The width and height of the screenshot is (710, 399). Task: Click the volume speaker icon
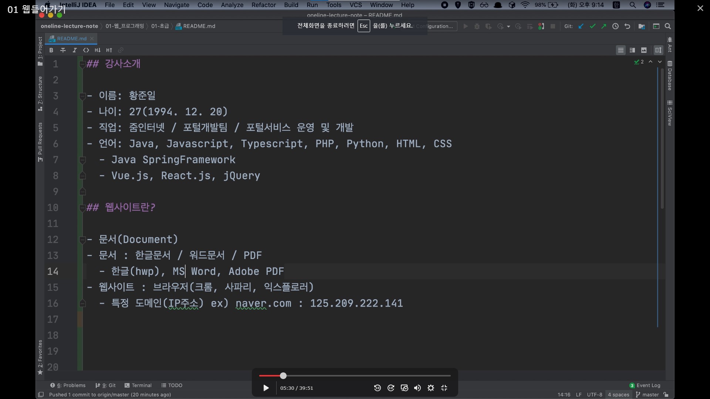(x=417, y=388)
